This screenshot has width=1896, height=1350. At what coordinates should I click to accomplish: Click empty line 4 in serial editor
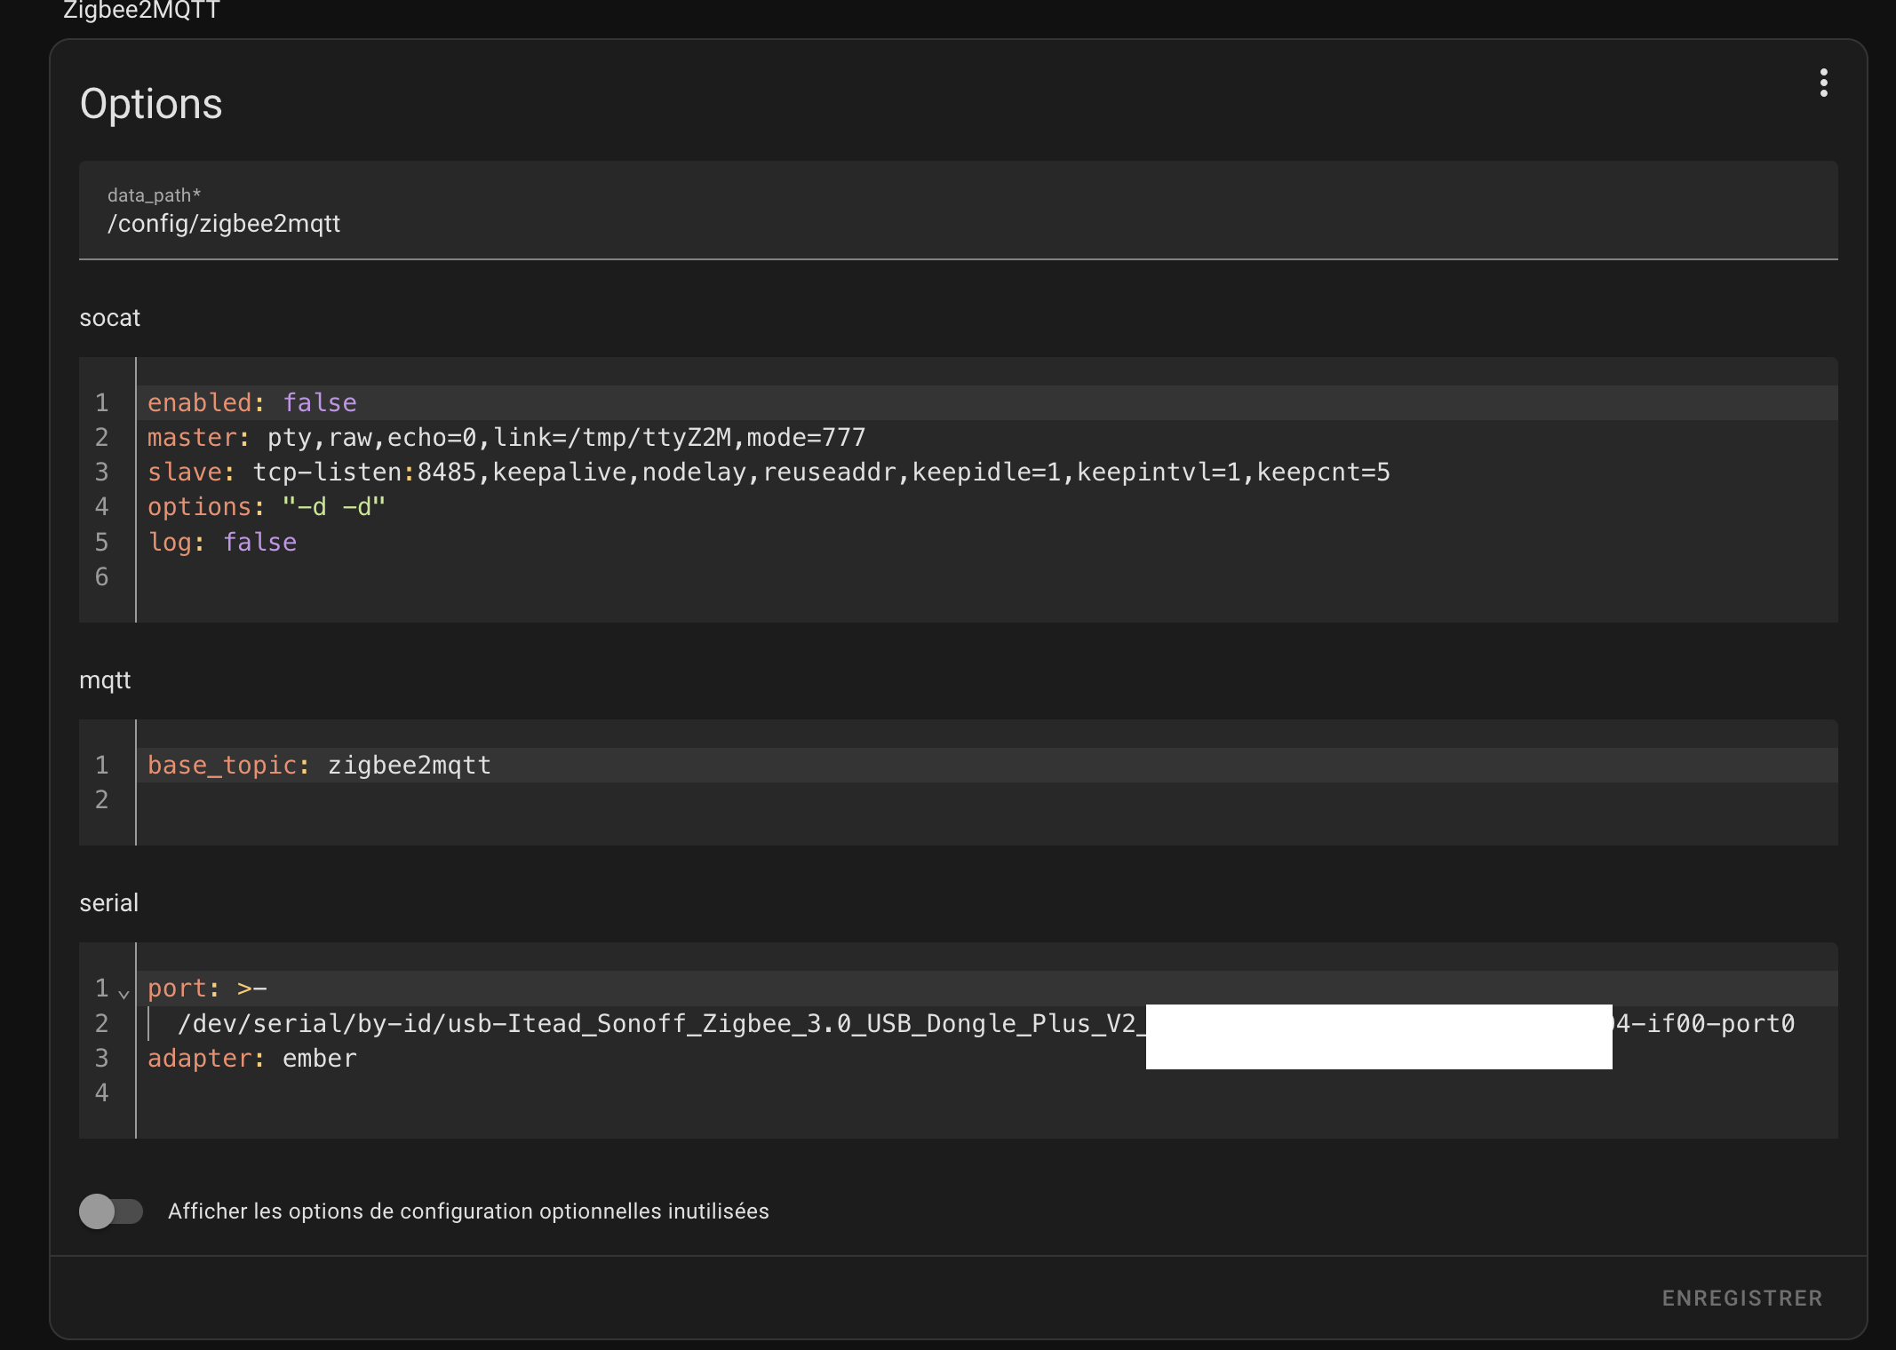point(533,1092)
